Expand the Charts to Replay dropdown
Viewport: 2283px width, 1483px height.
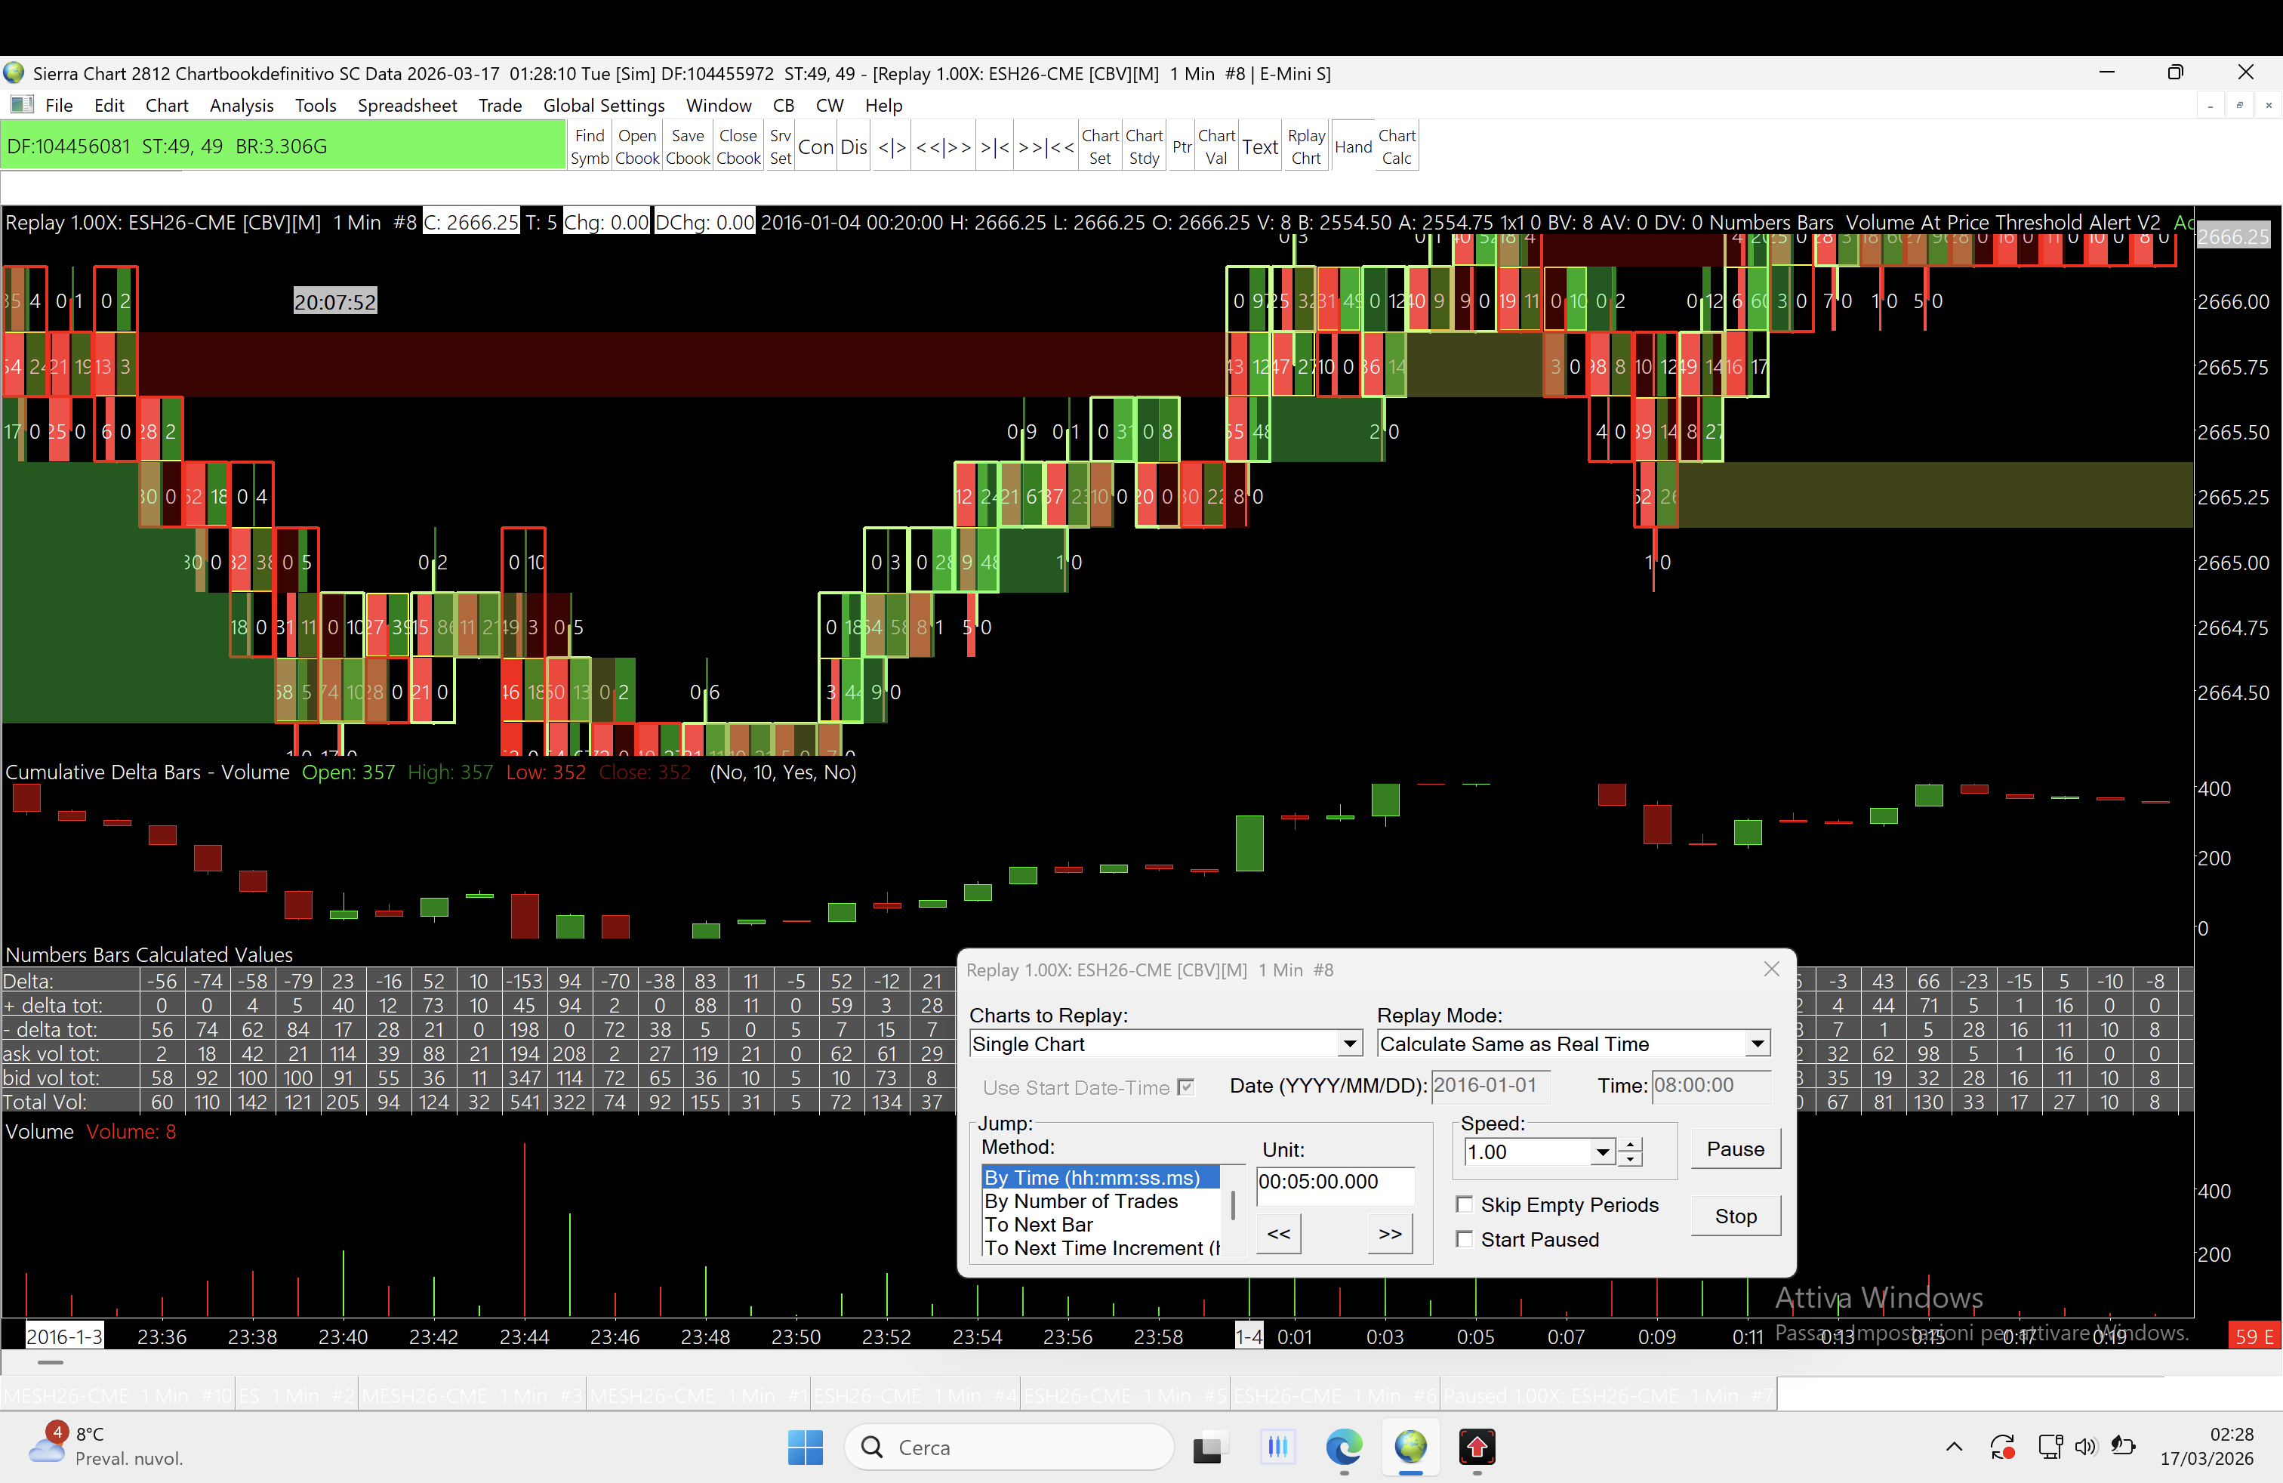click(x=1350, y=1044)
